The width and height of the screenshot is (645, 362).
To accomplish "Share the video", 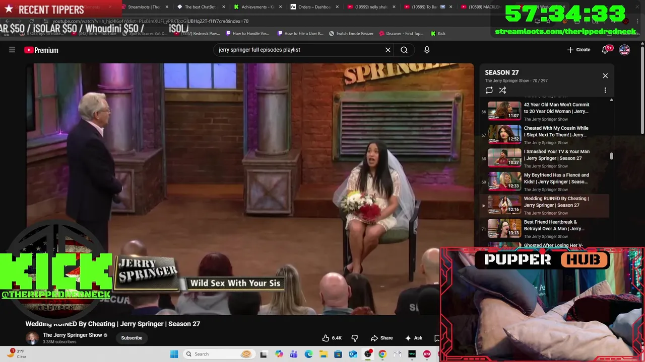I will coord(381,338).
